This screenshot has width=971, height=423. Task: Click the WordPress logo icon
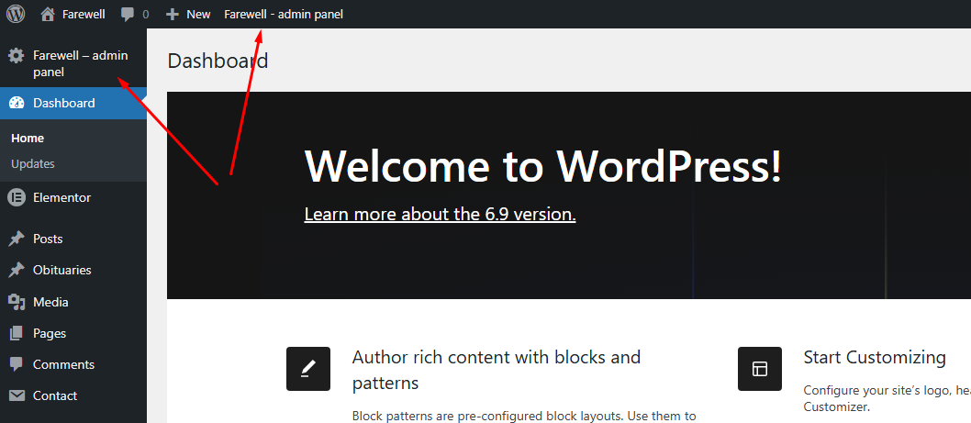point(16,14)
